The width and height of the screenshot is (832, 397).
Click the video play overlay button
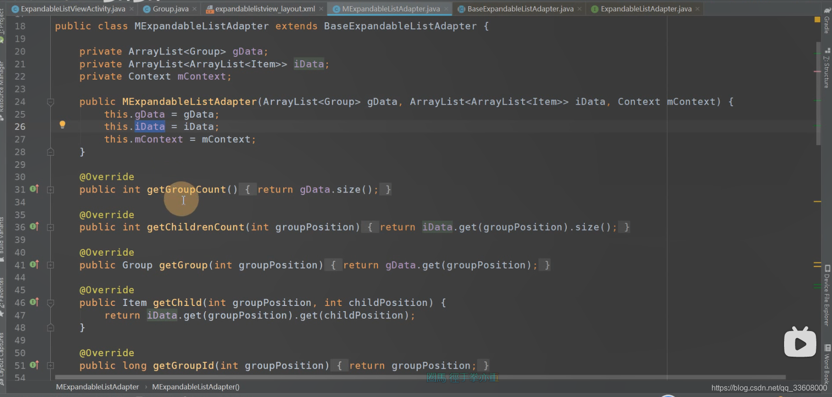[x=800, y=342]
